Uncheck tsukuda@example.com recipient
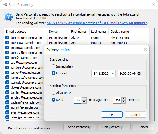The image size is (158, 134). (x=7, y=83)
